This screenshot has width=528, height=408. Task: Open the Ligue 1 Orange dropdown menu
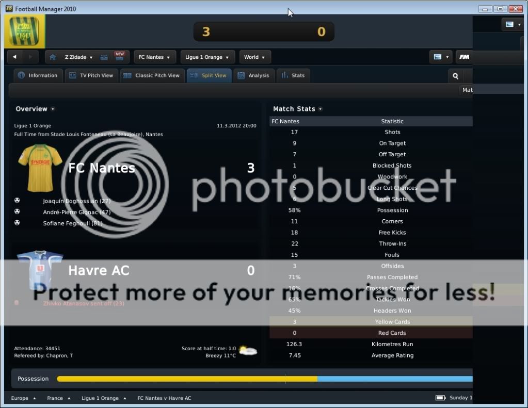(207, 57)
